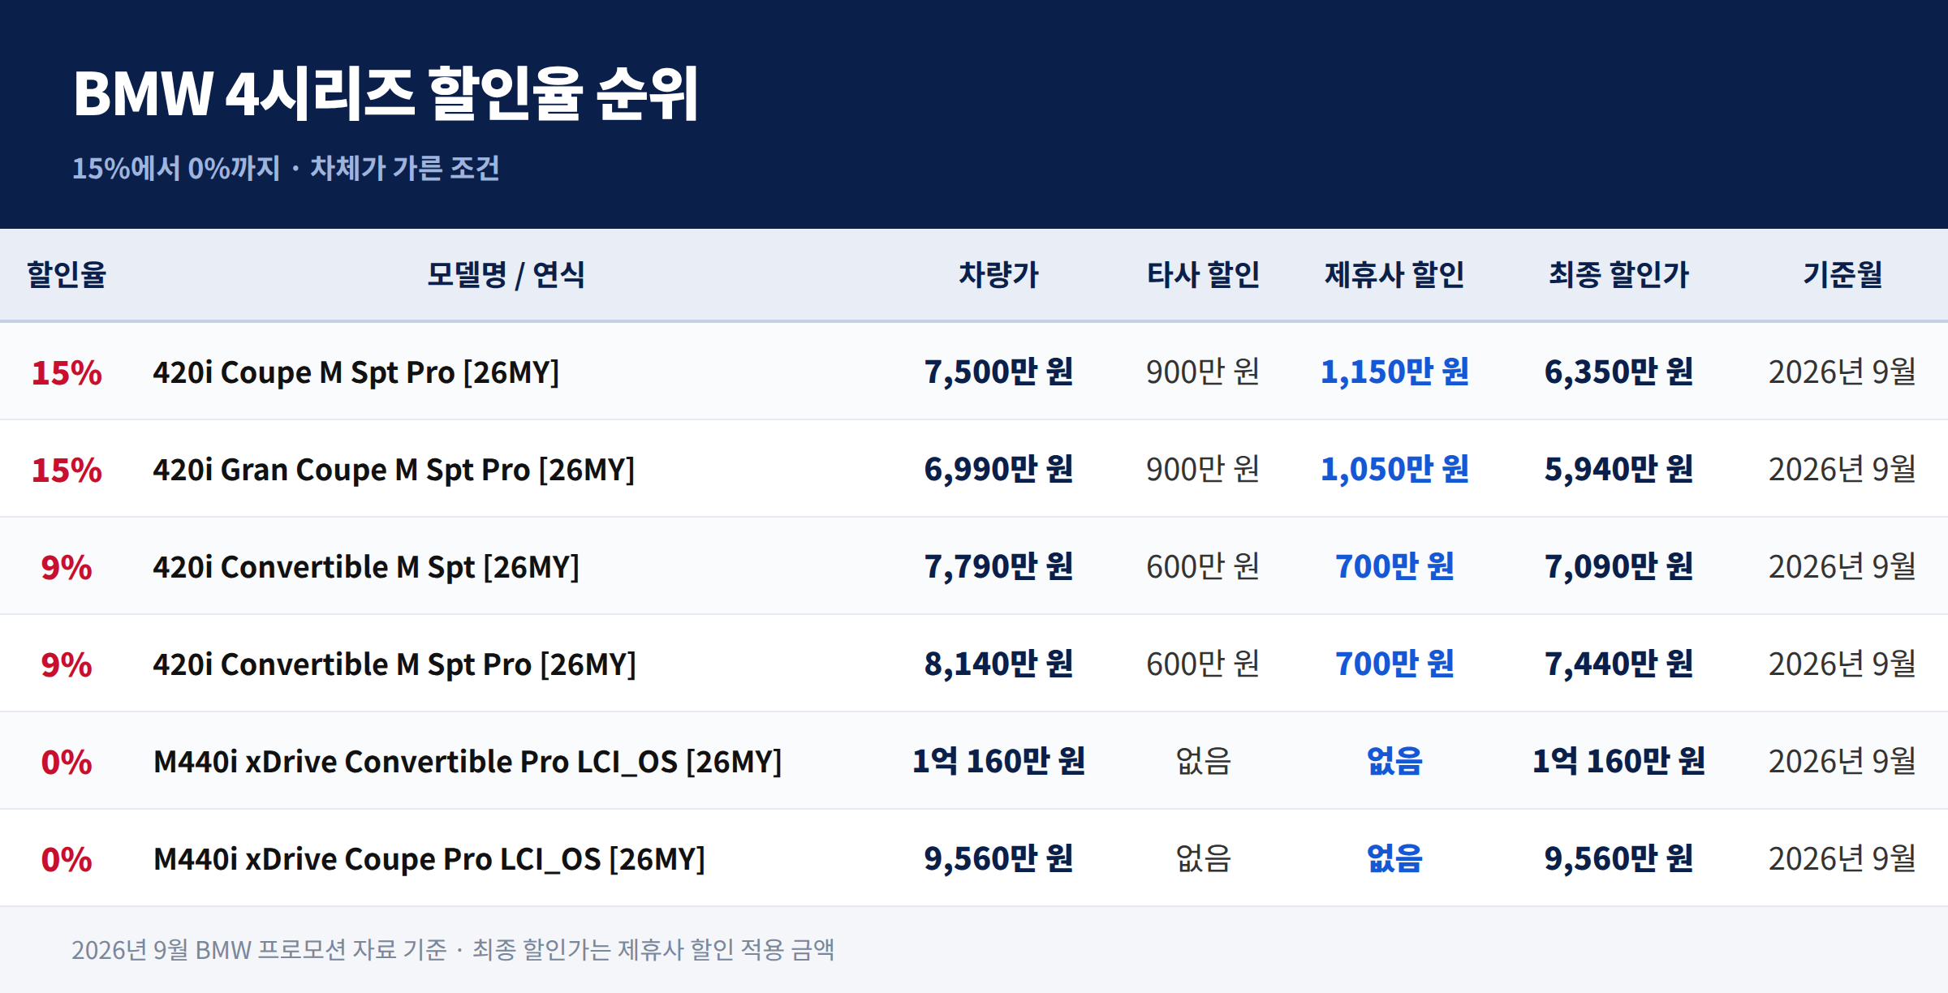The image size is (1948, 993).
Task: Click 2026년 9월 in the 7,090만 원 row
Action: tap(1842, 566)
